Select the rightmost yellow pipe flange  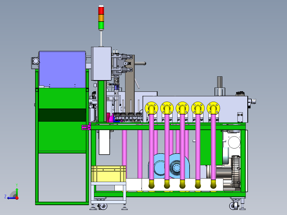click(213, 108)
